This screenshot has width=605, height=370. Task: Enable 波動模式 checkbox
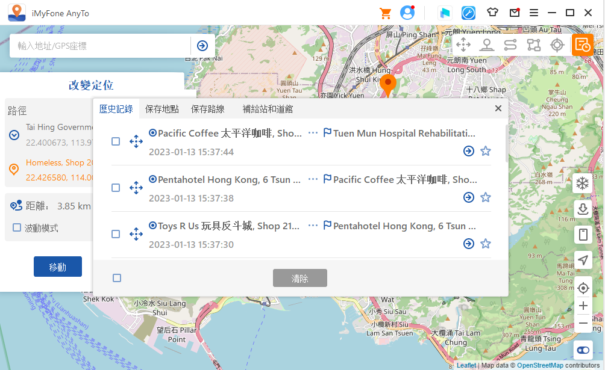(17, 227)
